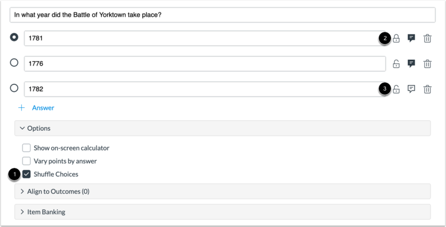Enable Show on-screen calculator
This screenshot has height=227, width=446.
click(x=27, y=148)
